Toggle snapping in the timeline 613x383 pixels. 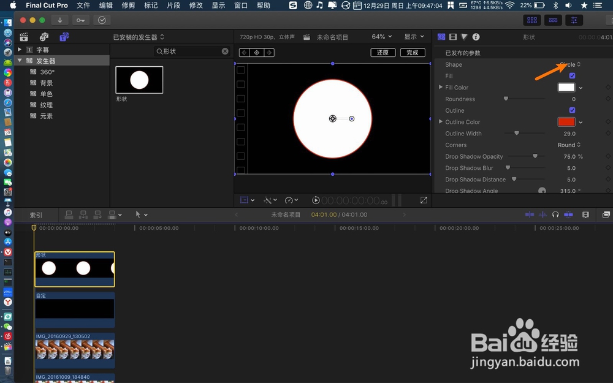click(568, 214)
